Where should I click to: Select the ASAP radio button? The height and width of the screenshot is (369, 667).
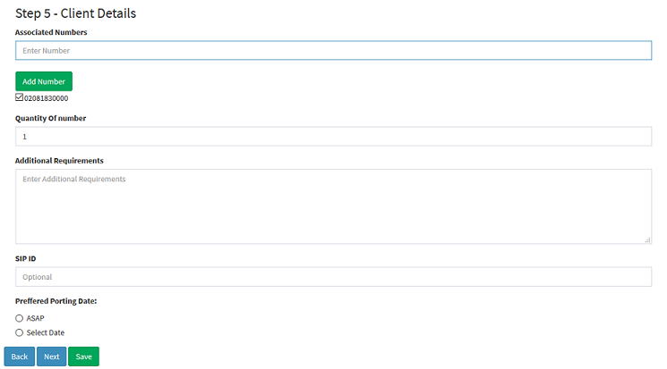(19, 318)
